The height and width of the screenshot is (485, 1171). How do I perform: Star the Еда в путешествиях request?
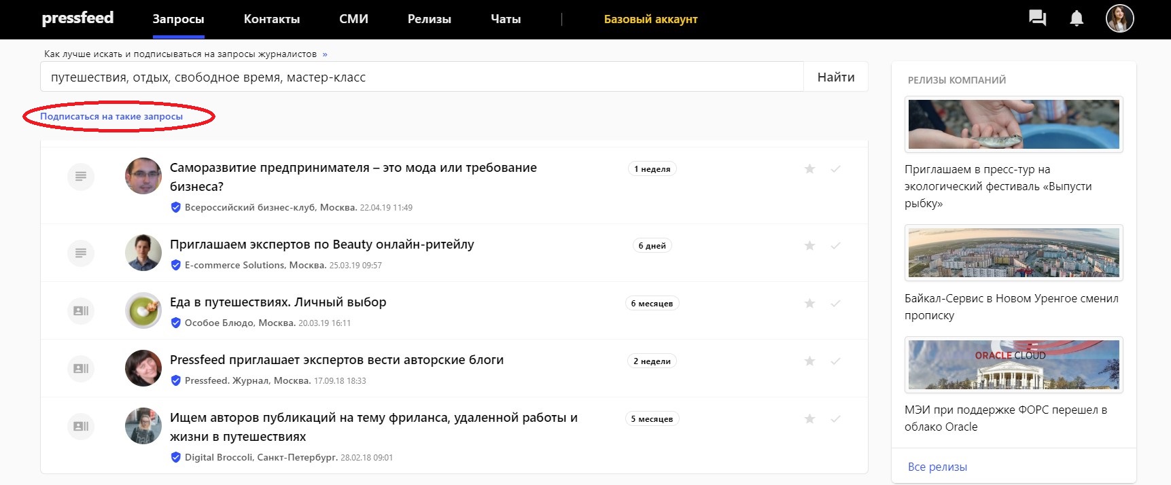[809, 304]
